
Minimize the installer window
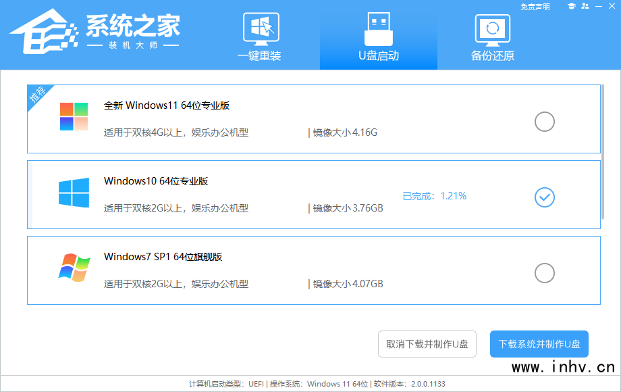tap(597, 7)
